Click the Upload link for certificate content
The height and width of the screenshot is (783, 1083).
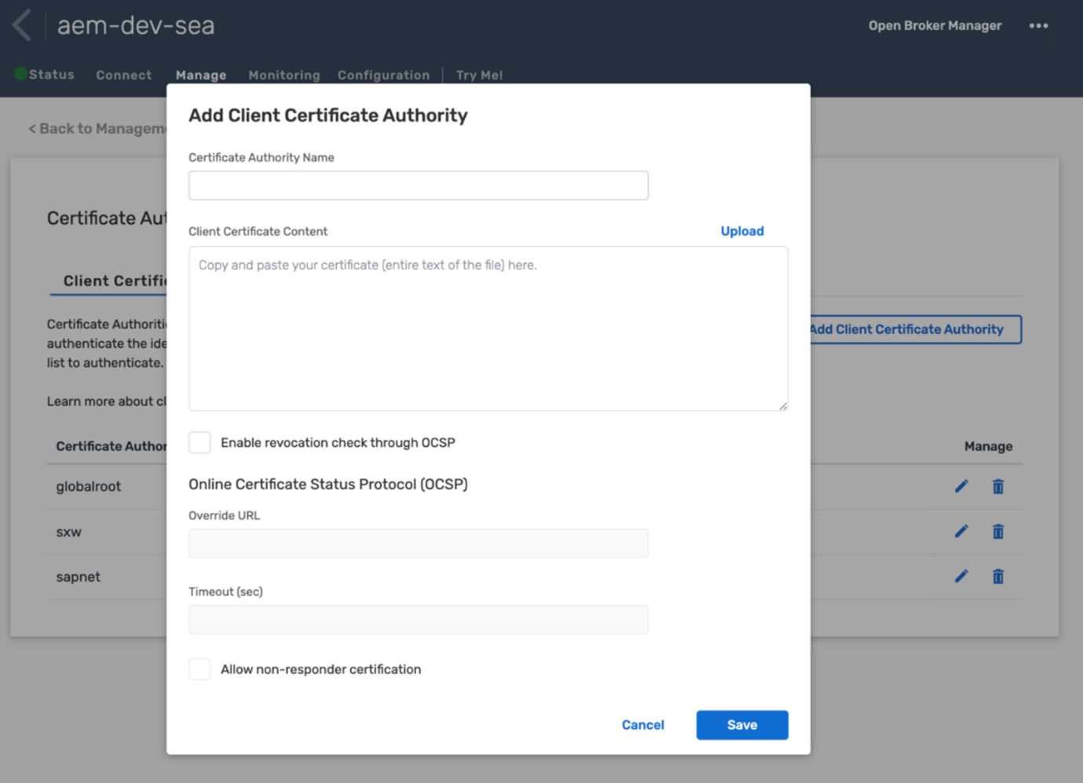(x=742, y=231)
